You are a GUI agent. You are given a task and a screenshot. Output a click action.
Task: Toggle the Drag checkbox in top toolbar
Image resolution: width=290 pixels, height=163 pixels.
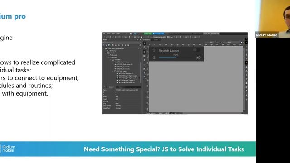click(168, 37)
